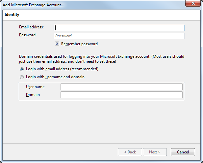Proceed with the Next button

click(x=155, y=152)
